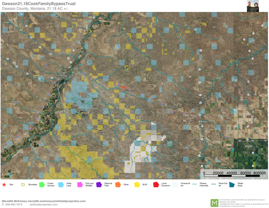Viewport: 269px width, 208px height.
Task: Click the orange Other legend icon
Action: pos(118,184)
